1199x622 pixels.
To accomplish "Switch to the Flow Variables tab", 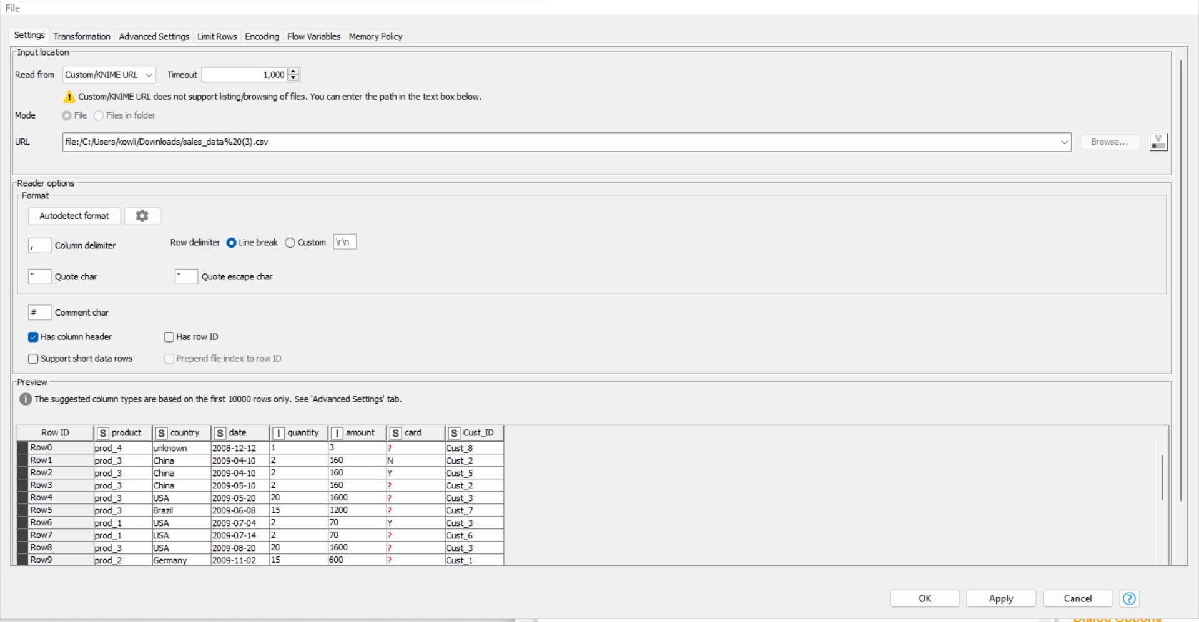I will pos(314,36).
